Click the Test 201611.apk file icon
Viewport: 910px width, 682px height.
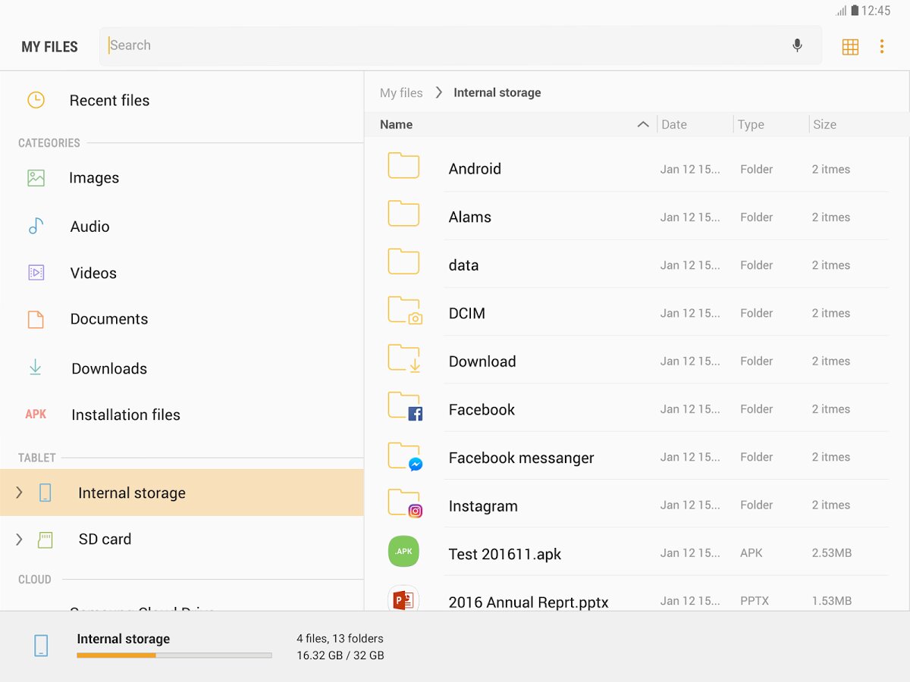click(x=403, y=552)
